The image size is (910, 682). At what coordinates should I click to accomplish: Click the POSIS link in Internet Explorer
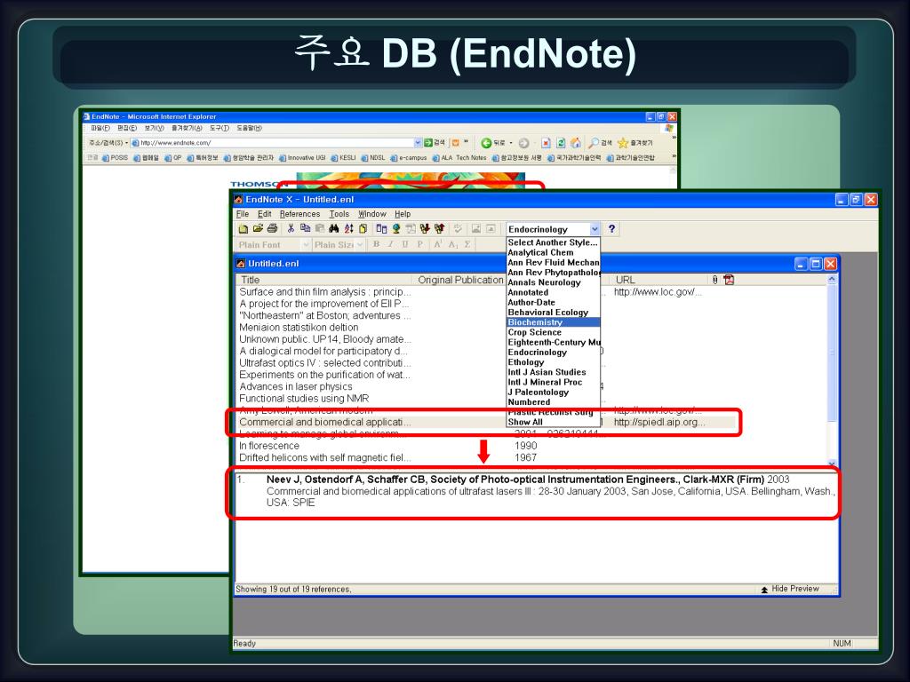click(115, 158)
